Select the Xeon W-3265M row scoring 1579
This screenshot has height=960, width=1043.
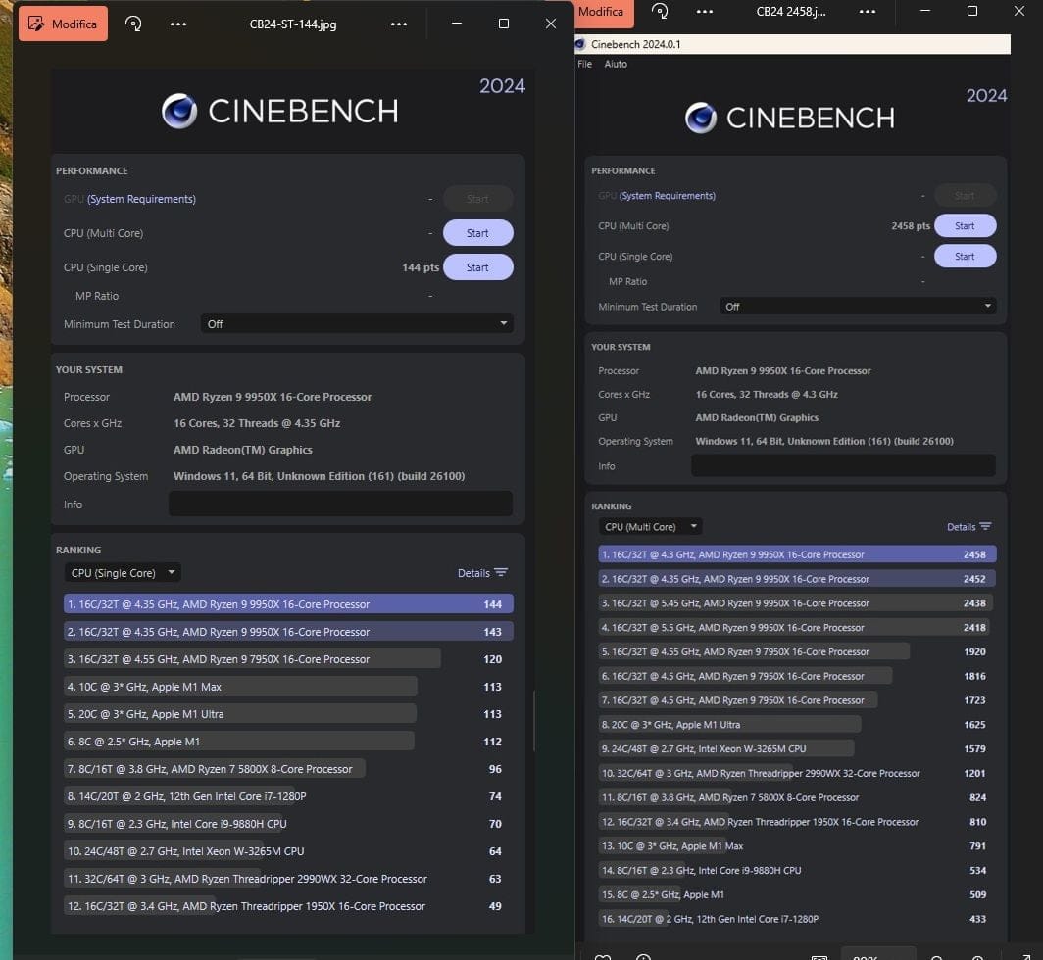click(x=797, y=748)
